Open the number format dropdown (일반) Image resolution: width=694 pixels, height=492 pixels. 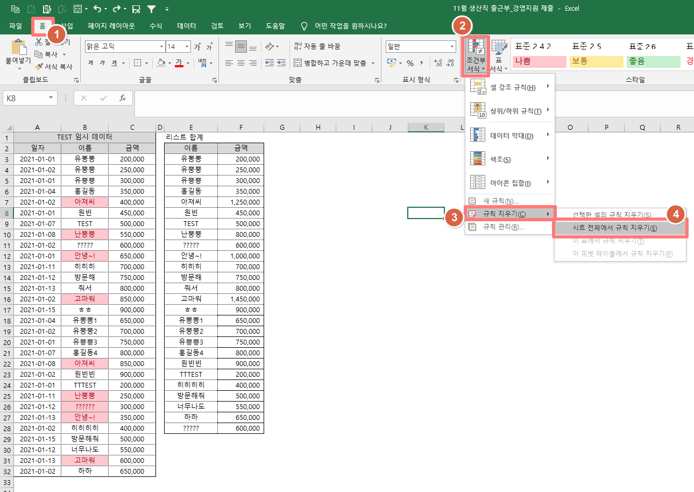[x=452, y=47]
